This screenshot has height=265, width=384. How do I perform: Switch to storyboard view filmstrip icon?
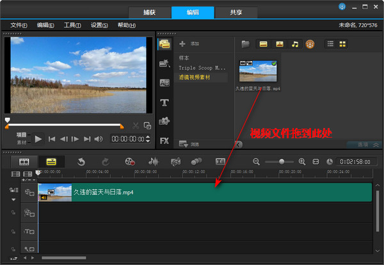click(x=24, y=162)
